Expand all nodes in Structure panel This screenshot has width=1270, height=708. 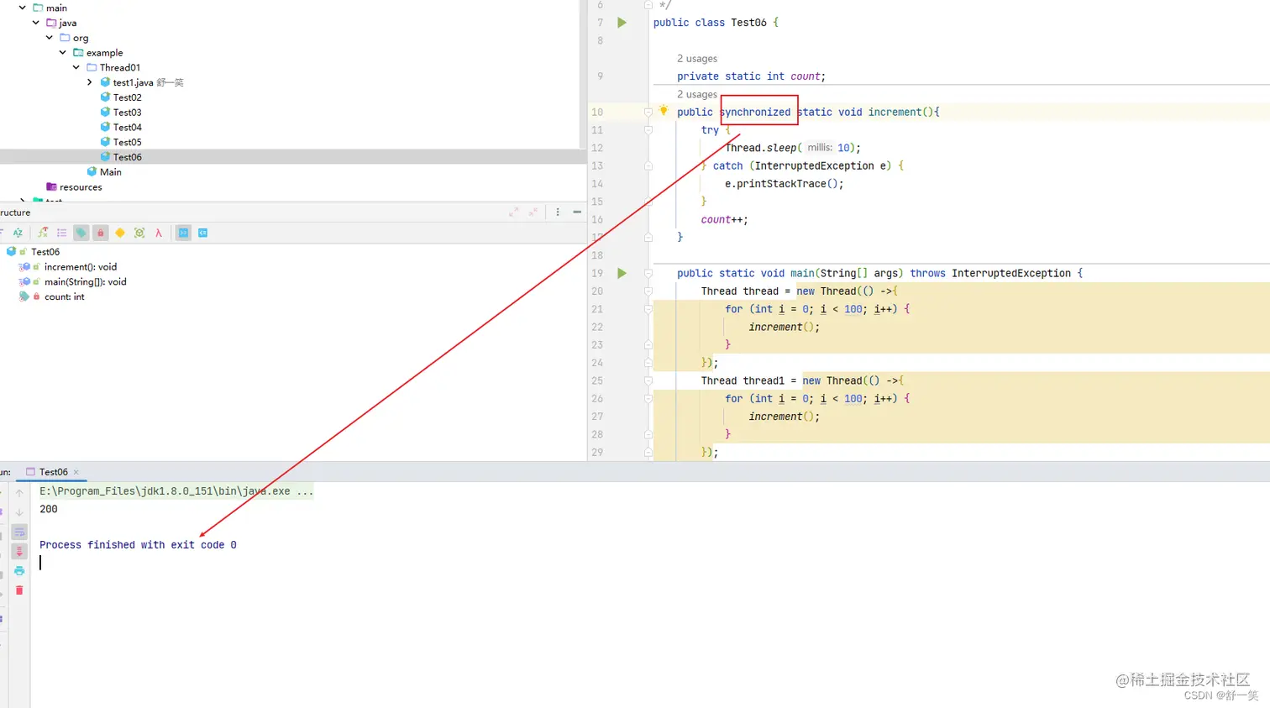point(513,212)
